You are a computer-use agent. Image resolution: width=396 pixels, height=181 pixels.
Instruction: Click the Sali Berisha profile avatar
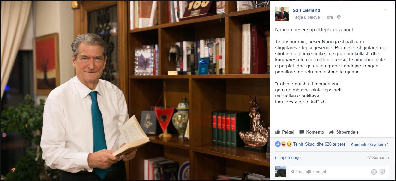282,14
